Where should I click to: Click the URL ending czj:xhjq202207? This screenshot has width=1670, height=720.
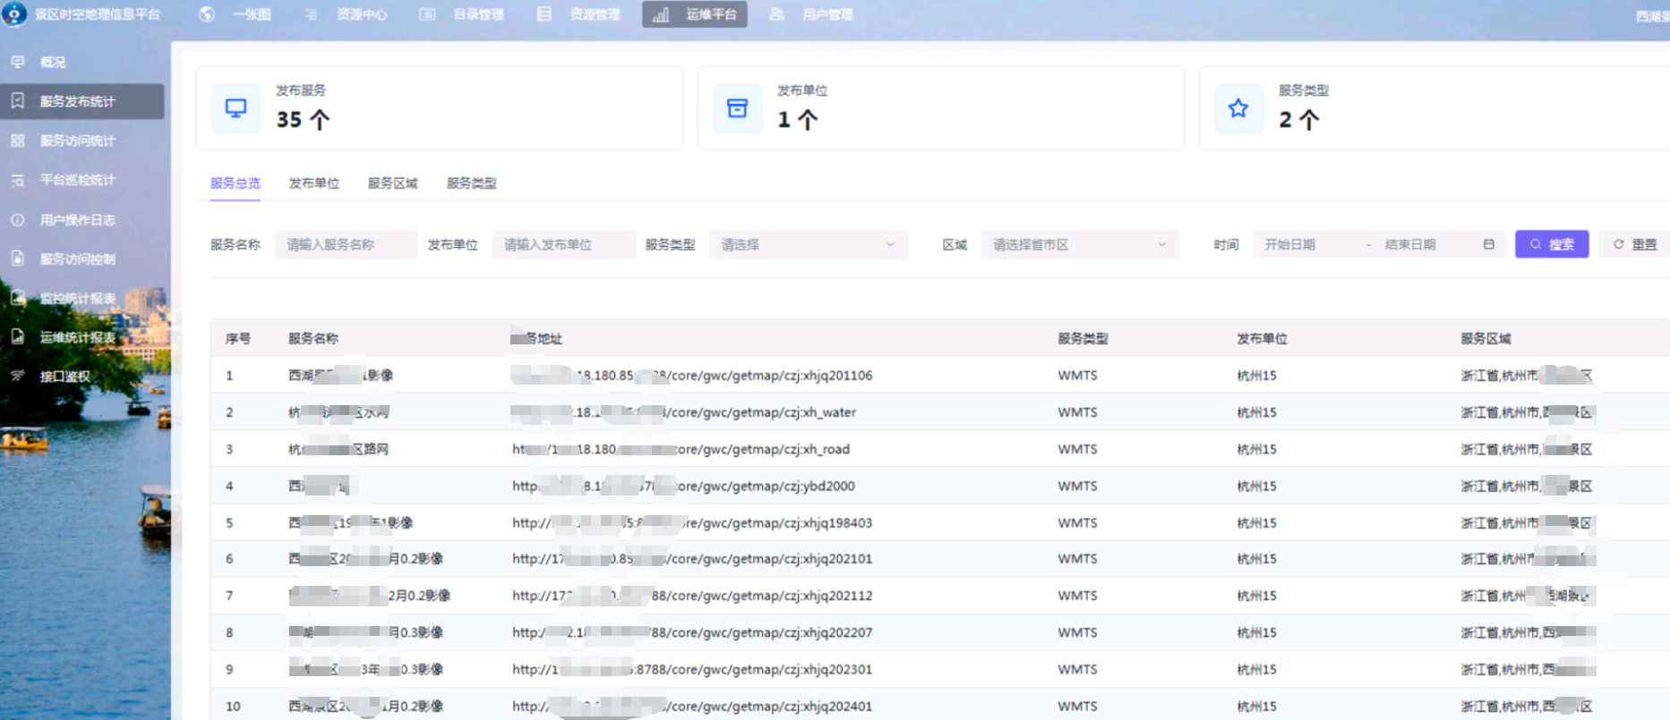coord(692,632)
